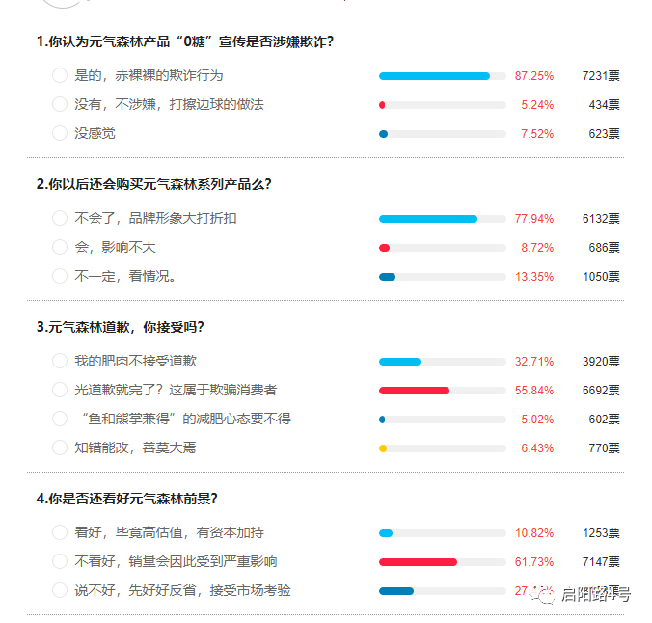The width and height of the screenshot is (652, 623).
Task: Pick radio 光道歉就完了？这属于欺骗消费者
Action: (x=60, y=390)
